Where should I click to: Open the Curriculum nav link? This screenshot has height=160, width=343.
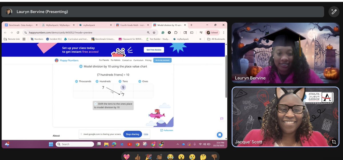138,60
